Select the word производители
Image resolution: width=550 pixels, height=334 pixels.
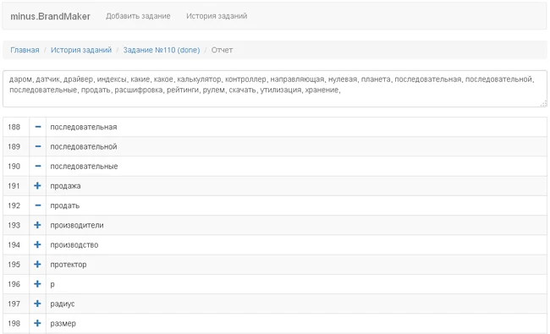click(x=77, y=226)
